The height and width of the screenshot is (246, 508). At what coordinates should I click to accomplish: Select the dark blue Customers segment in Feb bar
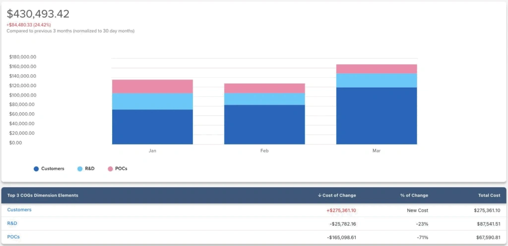pyautogui.click(x=264, y=124)
